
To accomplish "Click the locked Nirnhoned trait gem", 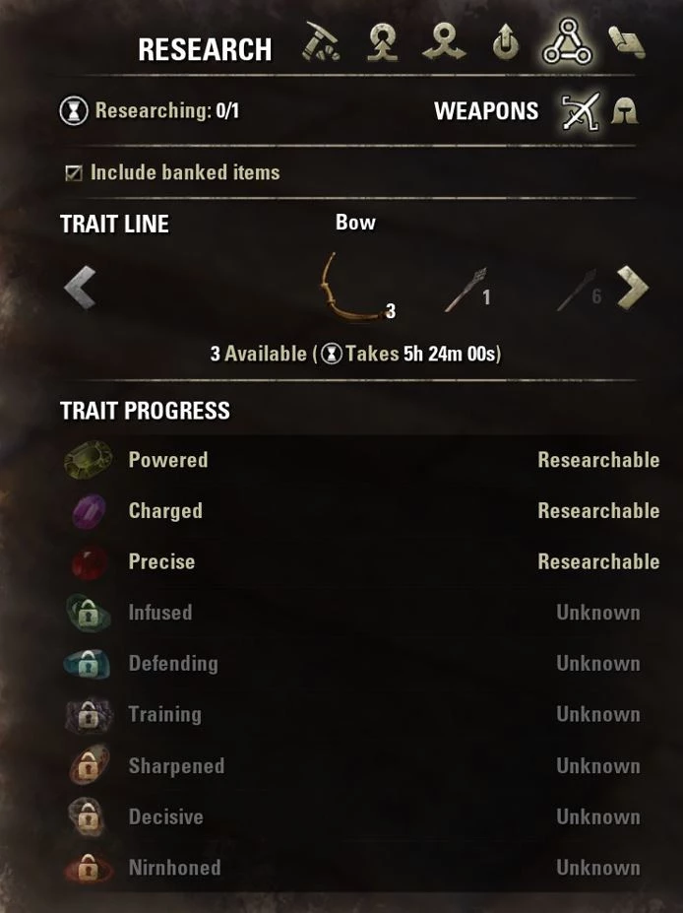I will [x=88, y=868].
